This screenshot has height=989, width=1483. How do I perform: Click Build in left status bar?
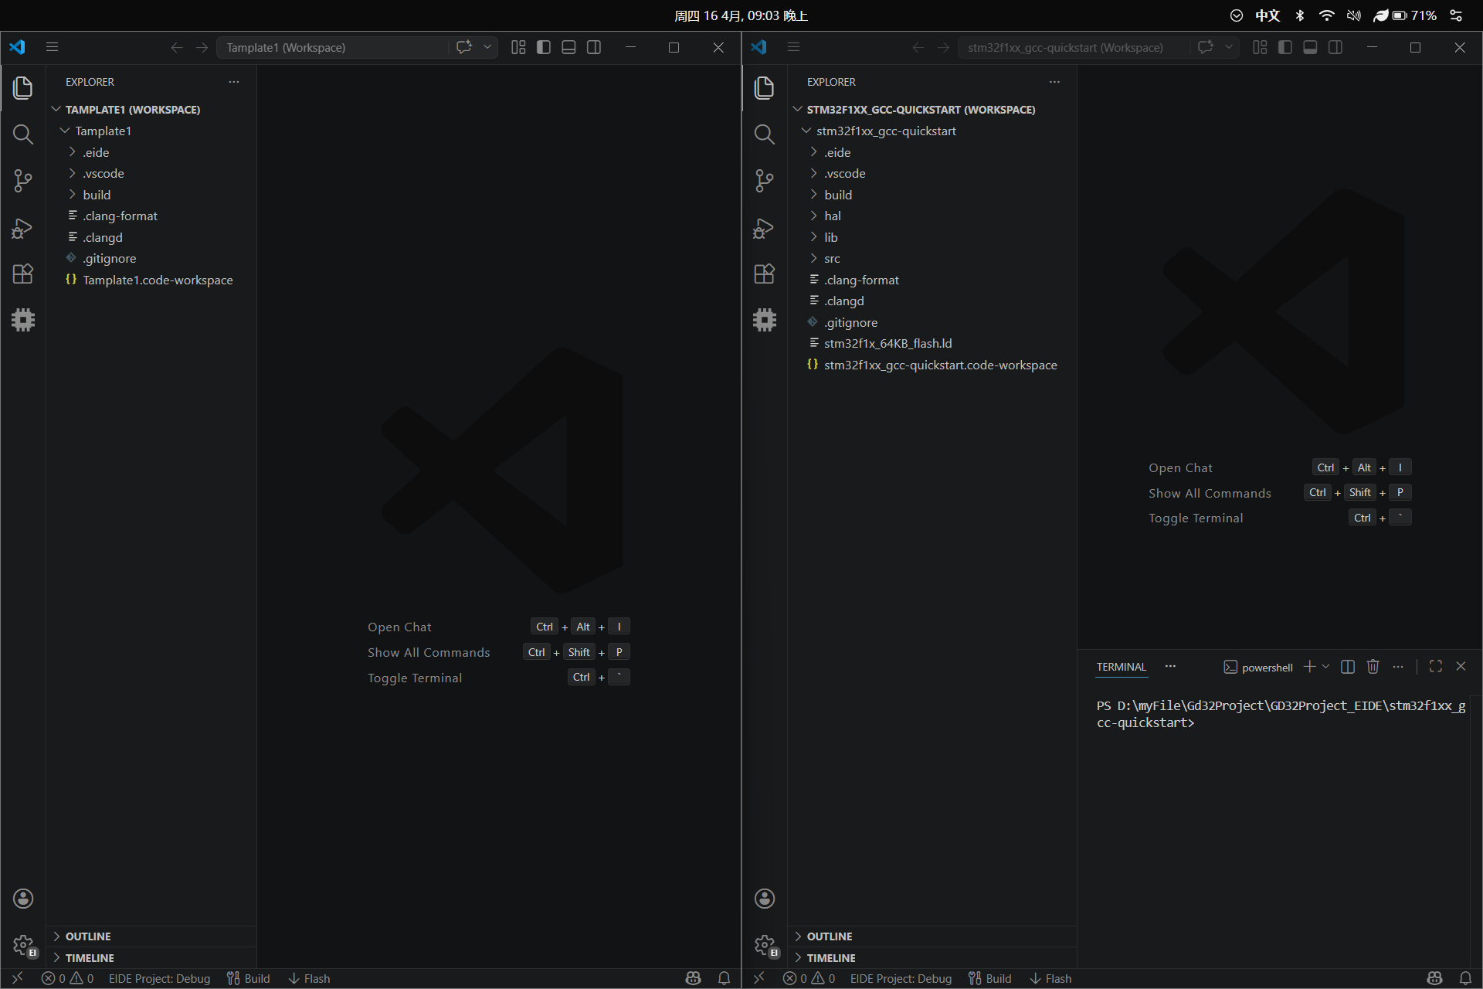(x=248, y=979)
